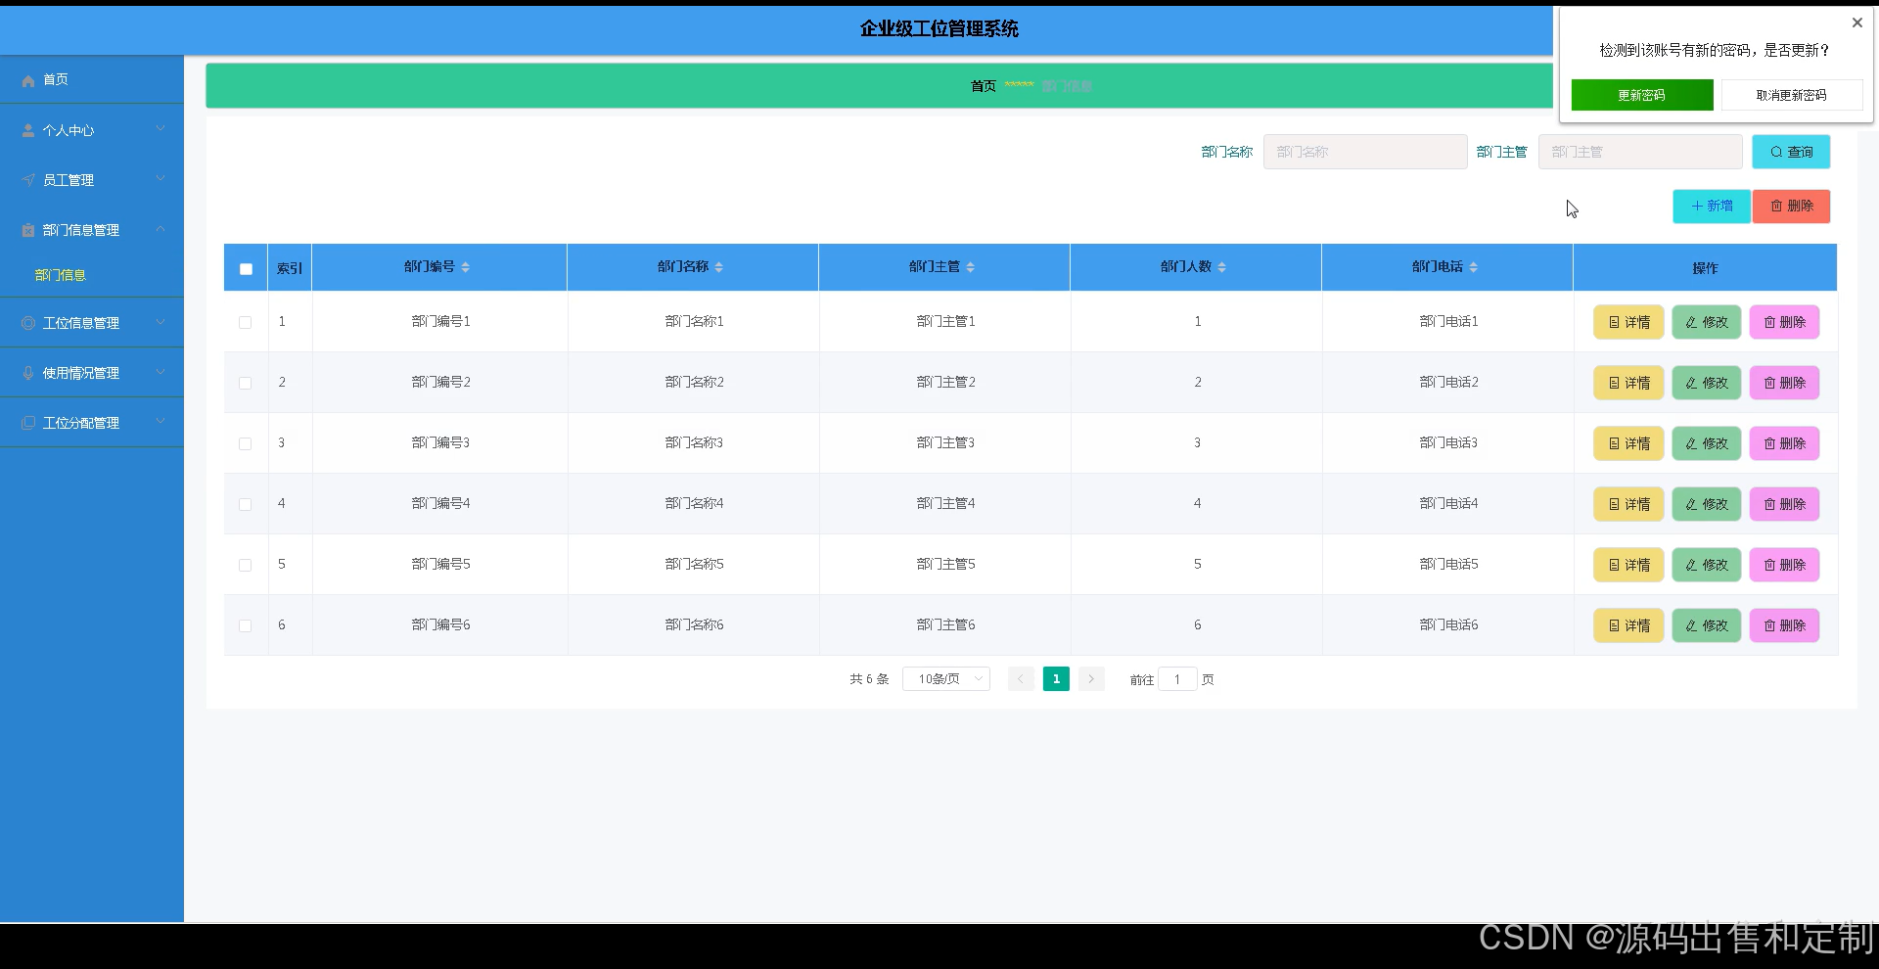Go to previous page arrow in pagination
Viewport: 1879px width, 969px height.
(1021, 679)
